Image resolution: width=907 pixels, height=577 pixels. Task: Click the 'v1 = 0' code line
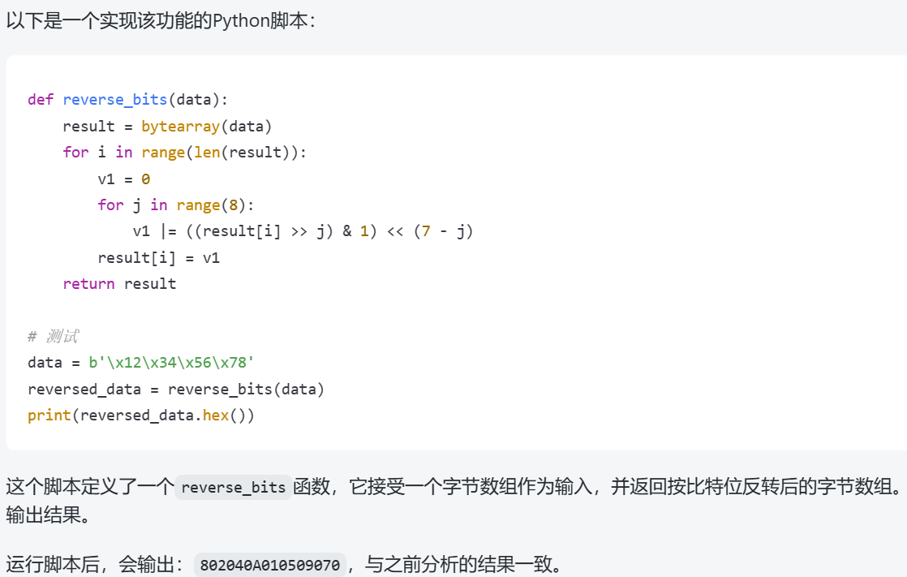click(x=124, y=179)
